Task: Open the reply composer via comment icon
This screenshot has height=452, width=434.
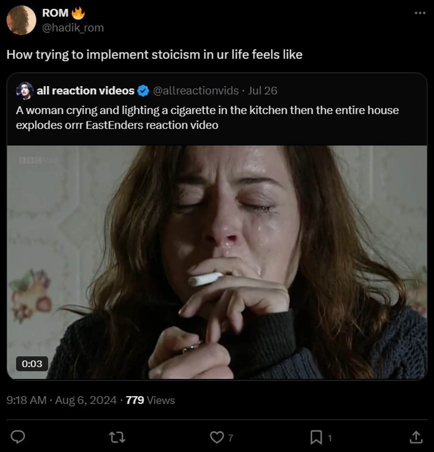Action: point(18,437)
